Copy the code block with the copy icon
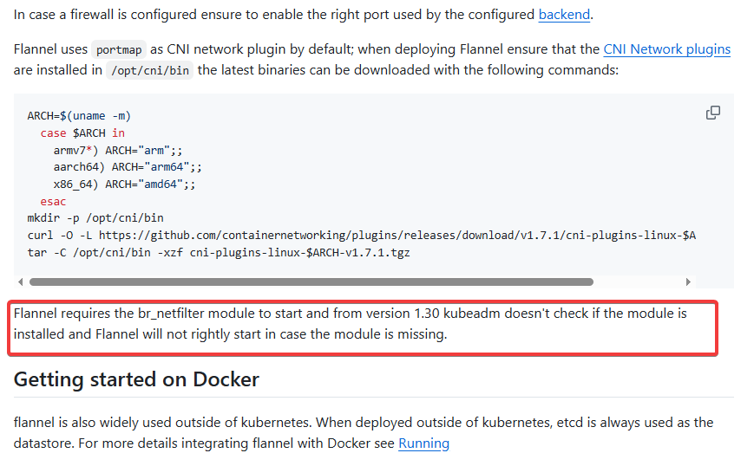Image resolution: width=754 pixels, height=466 pixels. coord(713,113)
